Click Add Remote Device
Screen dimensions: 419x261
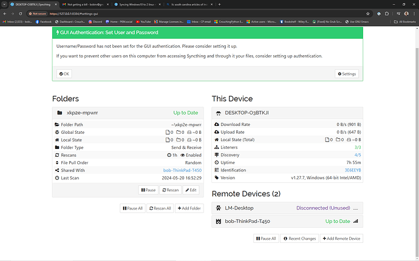click(341, 239)
